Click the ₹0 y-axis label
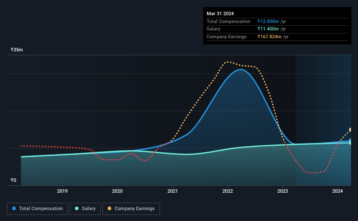 (14, 180)
